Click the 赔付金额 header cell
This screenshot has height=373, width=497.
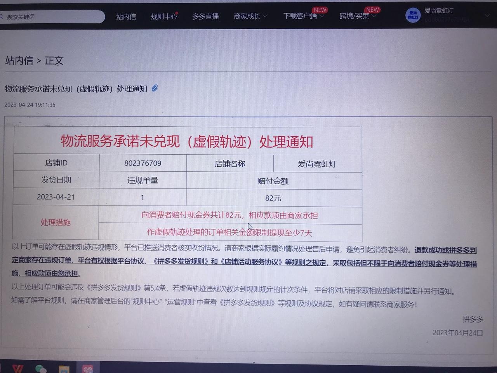click(x=274, y=181)
